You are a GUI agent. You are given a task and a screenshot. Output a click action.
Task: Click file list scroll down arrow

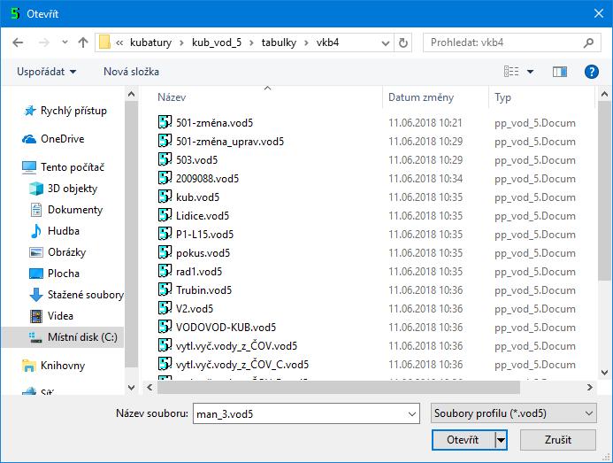coord(604,372)
